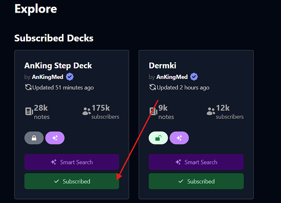Toggle the Subscribed button on AnKing Step Deck
The width and height of the screenshot is (281, 203).
pos(72,181)
